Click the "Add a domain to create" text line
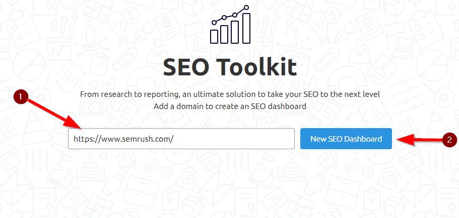Image resolution: width=459 pixels, height=218 pixels. (x=229, y=106)
